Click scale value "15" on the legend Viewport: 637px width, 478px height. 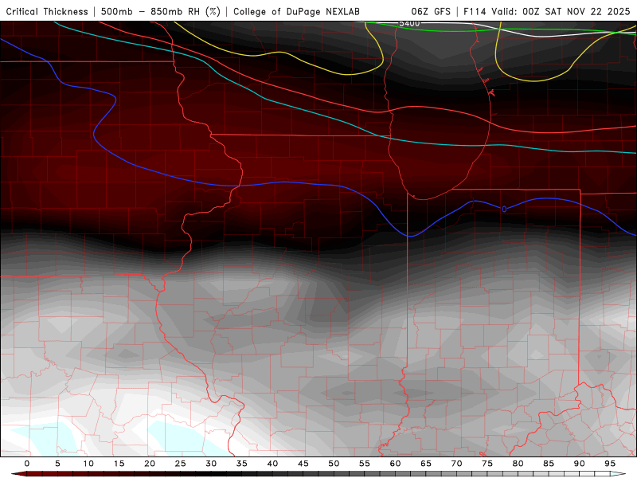[x=119, y=464]
